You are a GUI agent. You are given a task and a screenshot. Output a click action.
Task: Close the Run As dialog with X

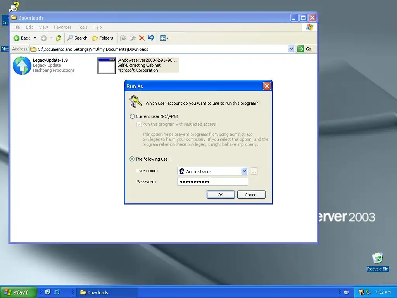pos(267,86)
